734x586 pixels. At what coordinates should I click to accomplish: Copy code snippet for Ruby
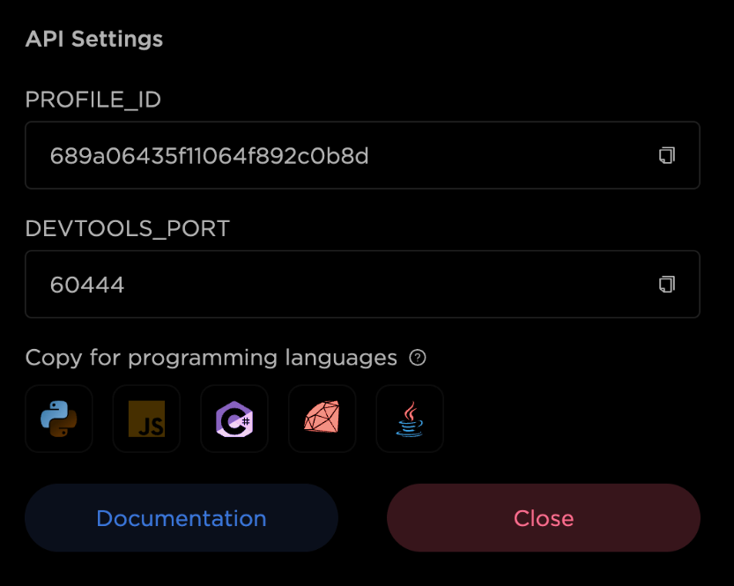(x=323, y=419)
